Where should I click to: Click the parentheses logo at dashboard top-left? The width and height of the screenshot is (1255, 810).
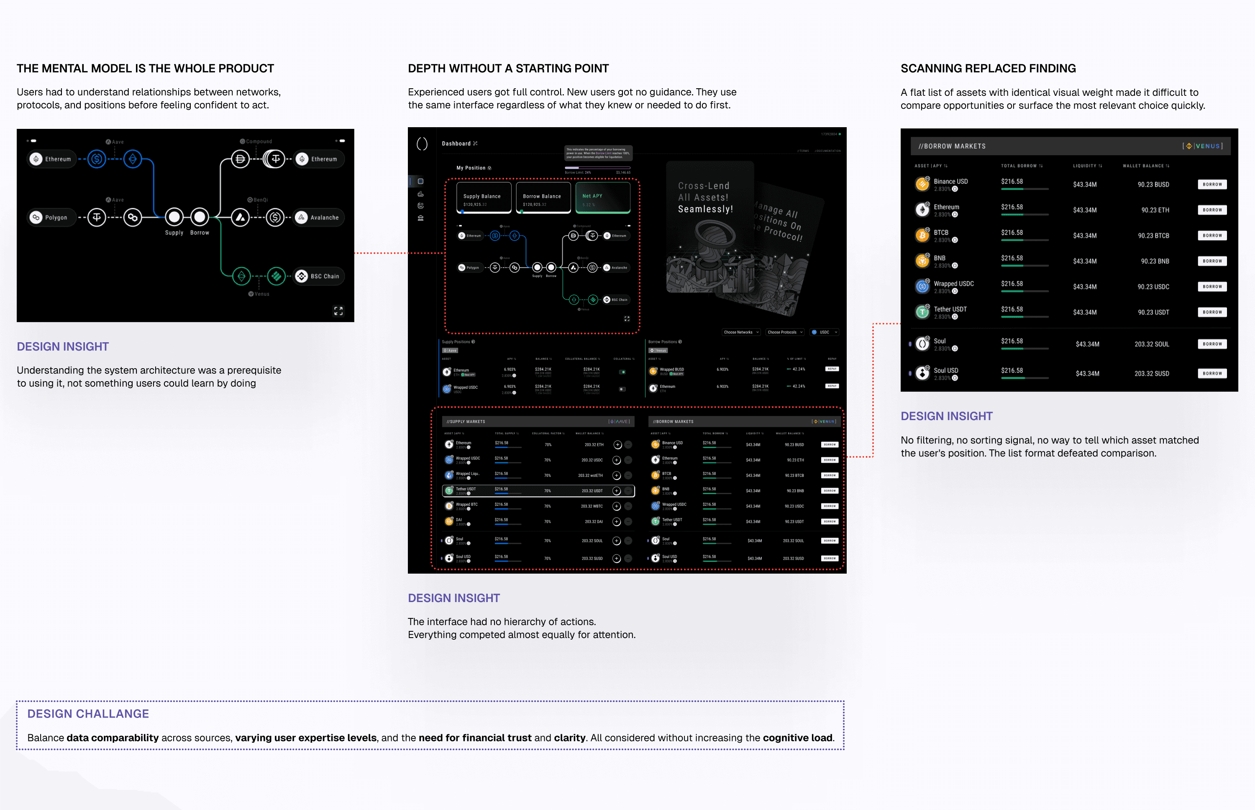click(x=422, y=144)
